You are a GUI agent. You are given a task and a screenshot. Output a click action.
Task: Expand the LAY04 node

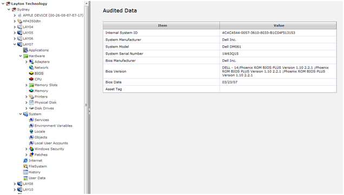coord(15,27)
